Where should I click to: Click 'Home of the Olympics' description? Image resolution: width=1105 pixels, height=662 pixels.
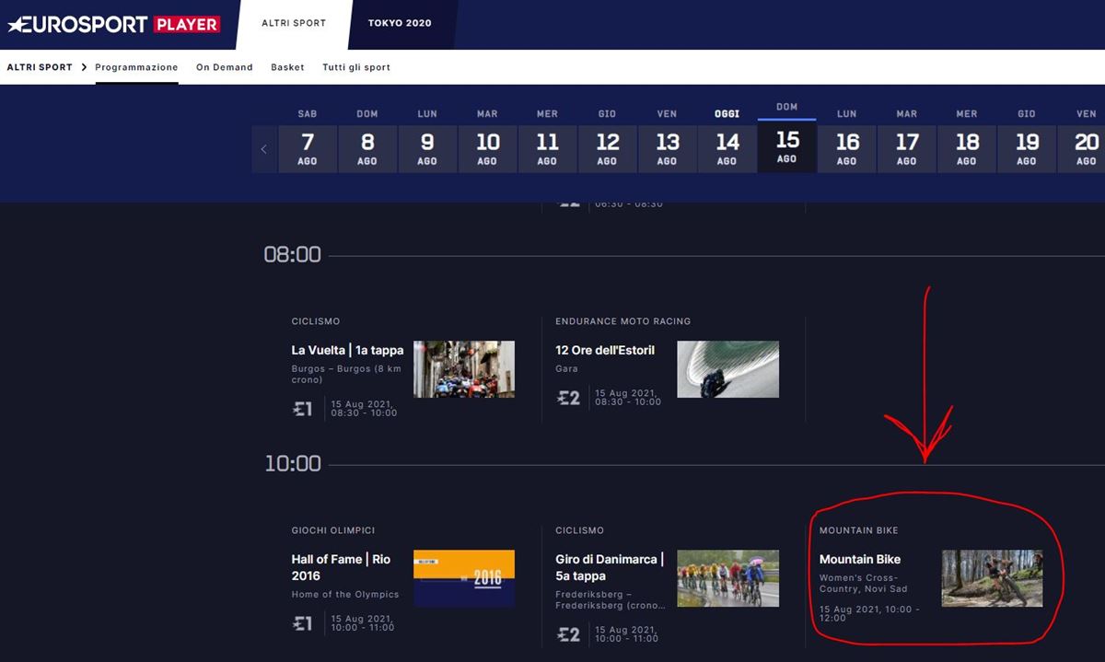tap(345, 594)
